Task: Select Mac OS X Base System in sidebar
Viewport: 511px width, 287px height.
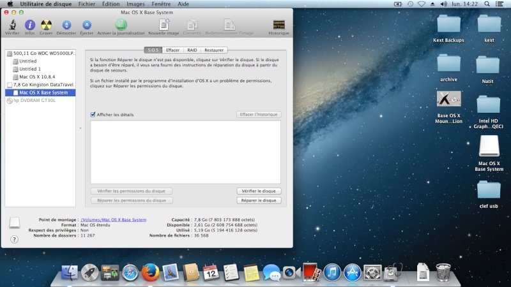Action: coord(40,92)
